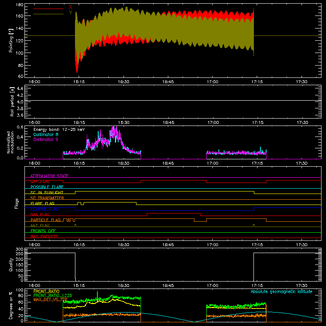326x326 pixels.
Task: Click the BAD_PACKETS flag label
Action: 44,236
